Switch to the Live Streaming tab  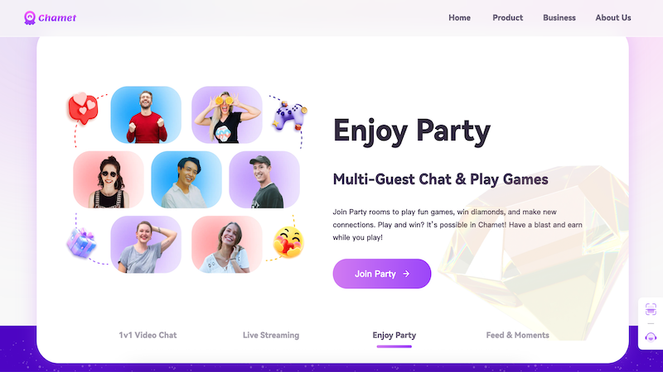271,335
